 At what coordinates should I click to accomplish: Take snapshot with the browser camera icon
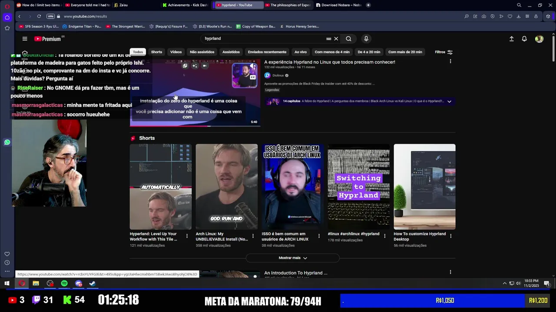(x=484, y=16)
